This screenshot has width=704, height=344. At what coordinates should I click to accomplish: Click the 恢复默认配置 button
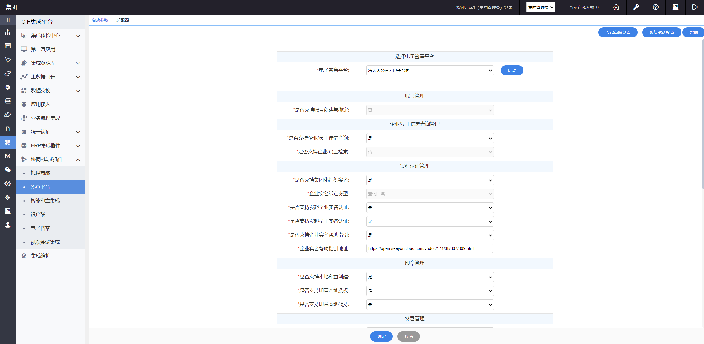tap(661, 32)
